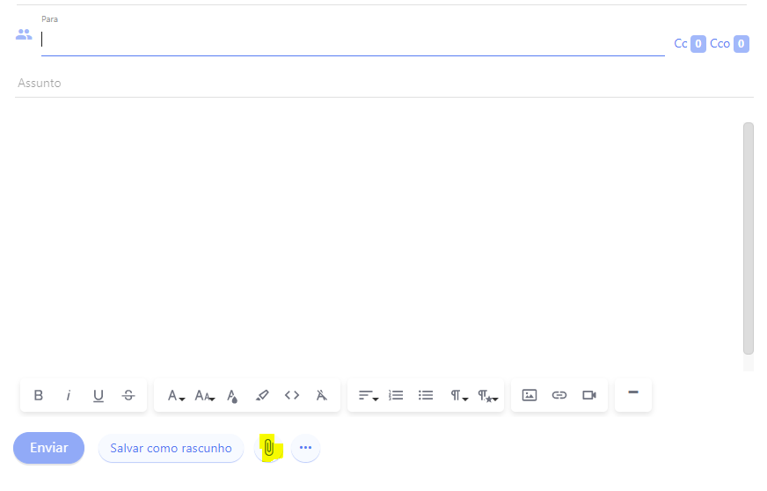The height and width of the screenshot is (491, 767).
Task: Open the font family dropdown
Action: point(176,396)
